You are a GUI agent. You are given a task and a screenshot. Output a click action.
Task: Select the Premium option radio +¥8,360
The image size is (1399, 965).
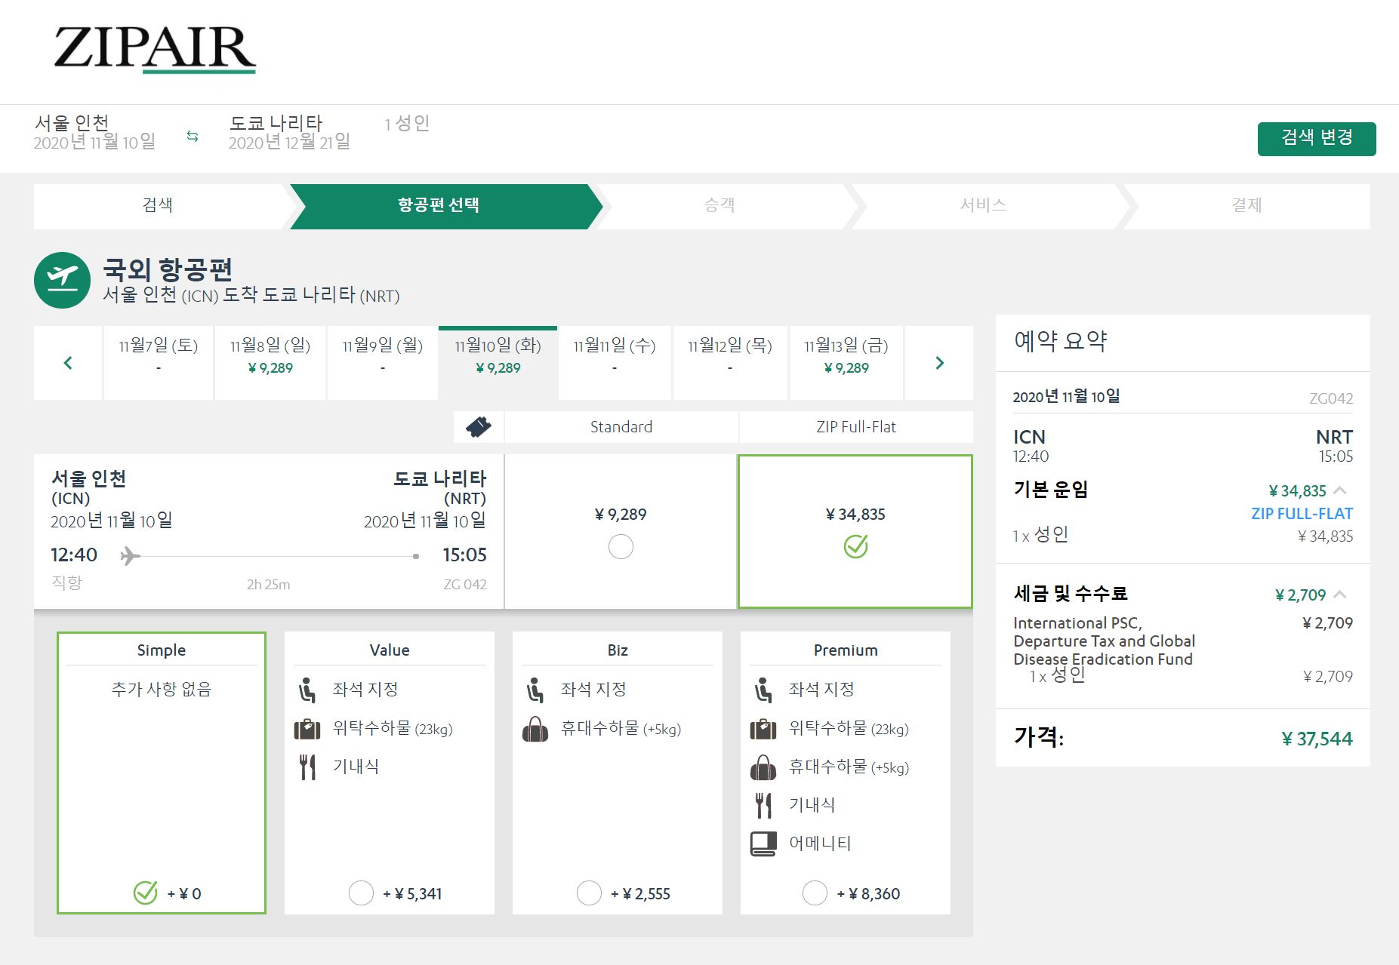(x=815, y=893)
